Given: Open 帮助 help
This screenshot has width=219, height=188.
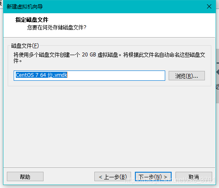Looking at the screenshot, I should coord(25,176).
